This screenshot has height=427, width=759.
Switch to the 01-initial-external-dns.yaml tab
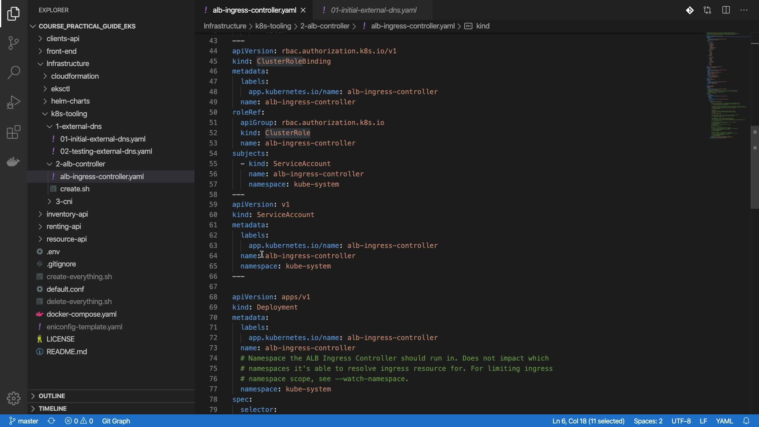tap(373, 10)
